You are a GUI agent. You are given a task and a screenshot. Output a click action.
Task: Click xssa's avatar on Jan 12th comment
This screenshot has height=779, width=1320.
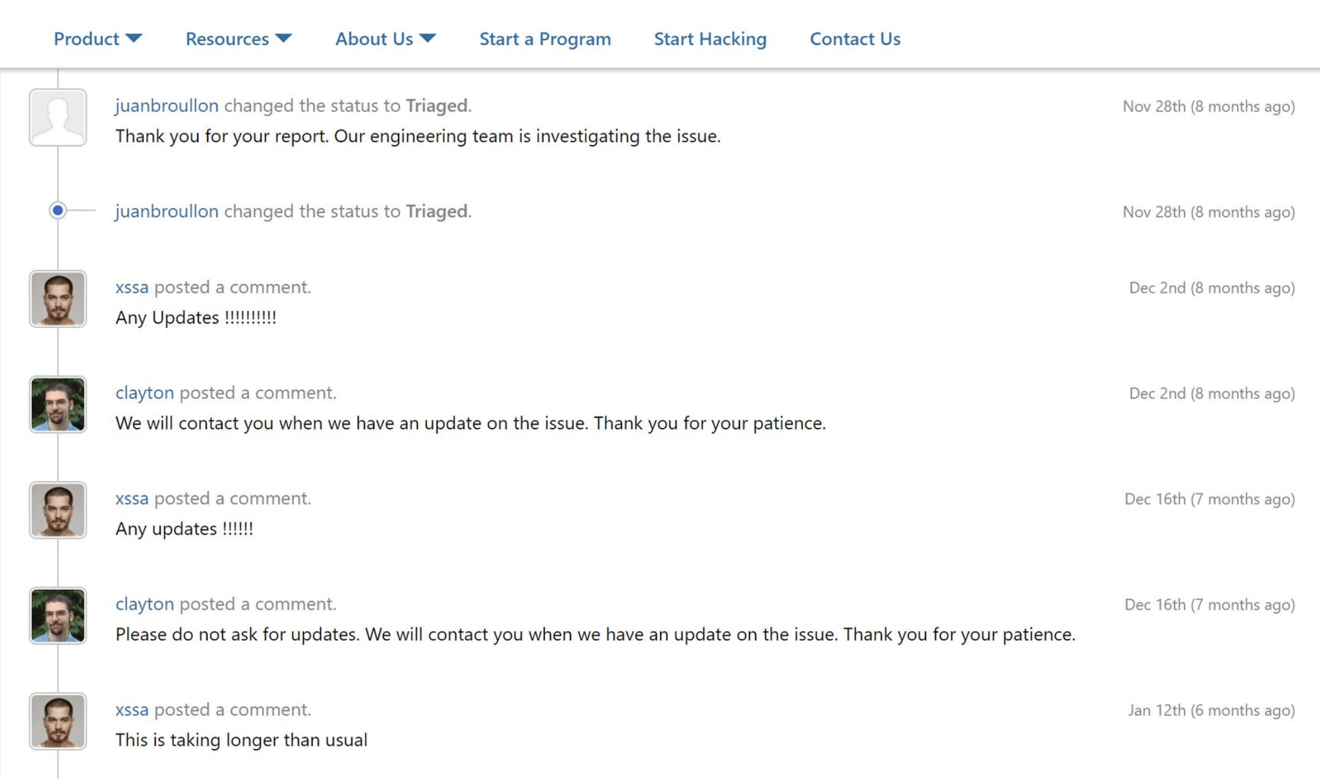point(58,721)
